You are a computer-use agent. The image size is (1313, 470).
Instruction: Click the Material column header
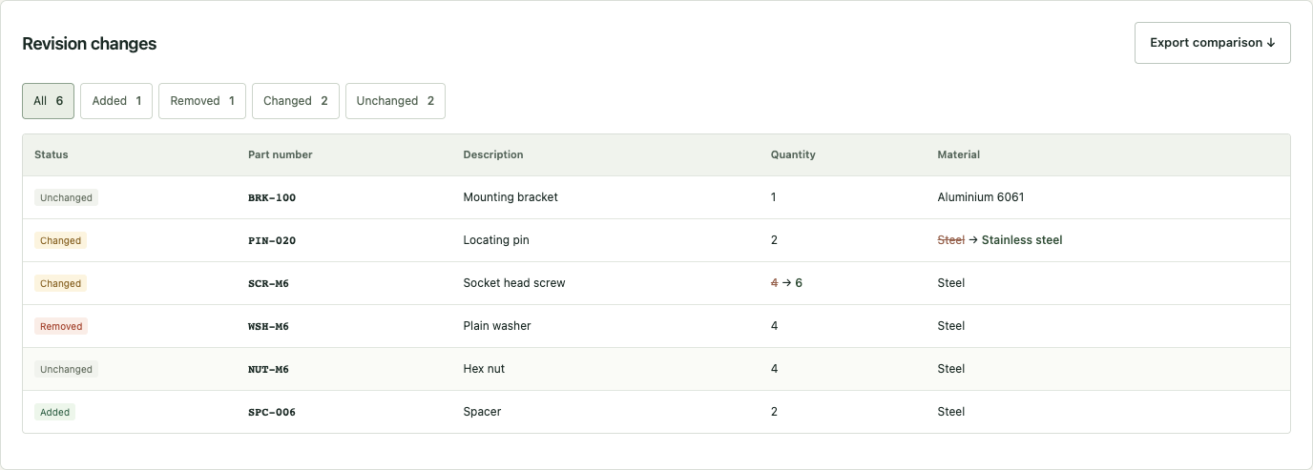959,154
